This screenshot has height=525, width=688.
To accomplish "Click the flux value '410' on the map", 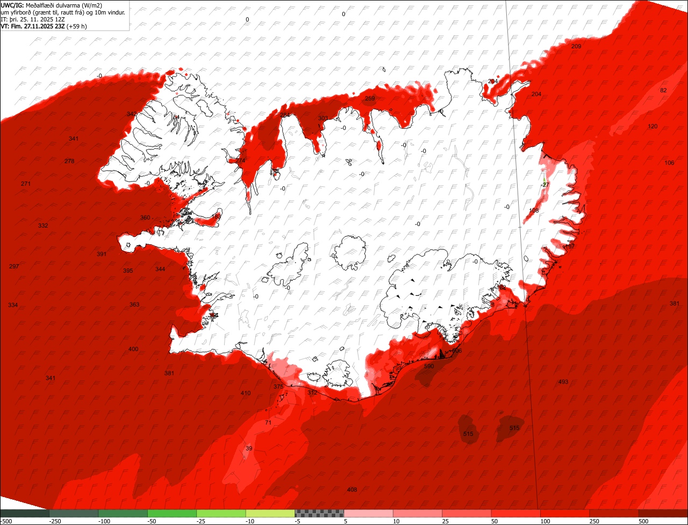I will coord(246,393).
